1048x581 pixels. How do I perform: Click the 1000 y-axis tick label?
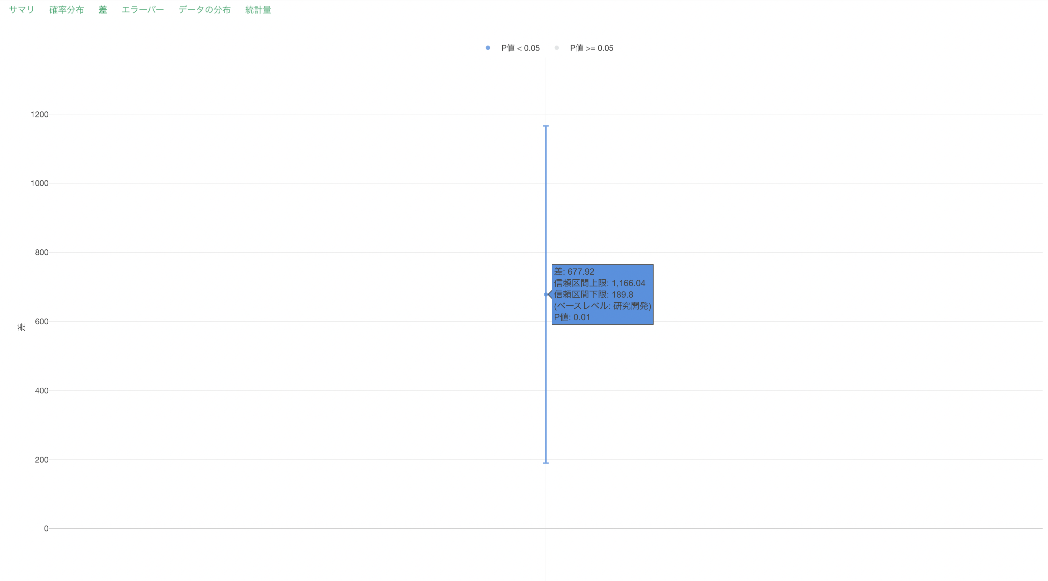click(x=39, y=183)
